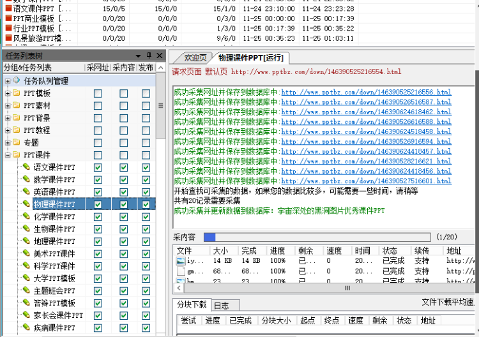
Task: Open the 日志 tab
Action: [x=221, y=305]
